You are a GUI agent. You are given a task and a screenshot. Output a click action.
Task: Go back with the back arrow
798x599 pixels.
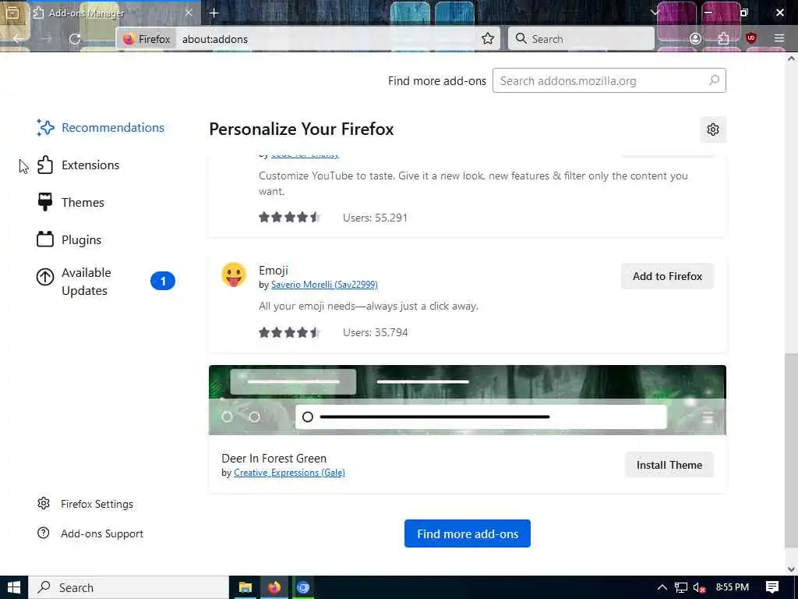(x=19, y=39)
